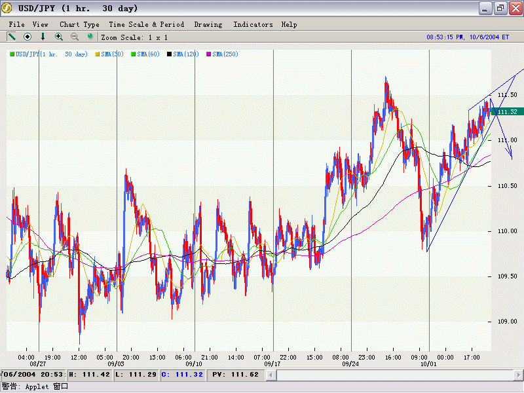Select the trend line drawing tool
Screen dimensions: 524x393
click(12, 37)
